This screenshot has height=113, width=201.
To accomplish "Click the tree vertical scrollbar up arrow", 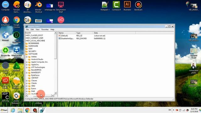I will 55,33.
